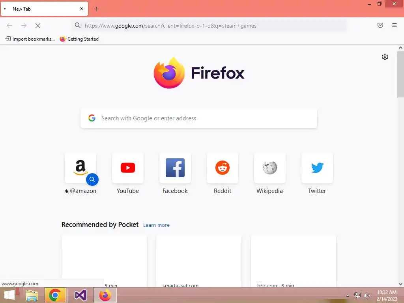This screenshot has height=303, width=404.
Task: Click the Twitter label under its tile
Action: [x=317, y=191]
